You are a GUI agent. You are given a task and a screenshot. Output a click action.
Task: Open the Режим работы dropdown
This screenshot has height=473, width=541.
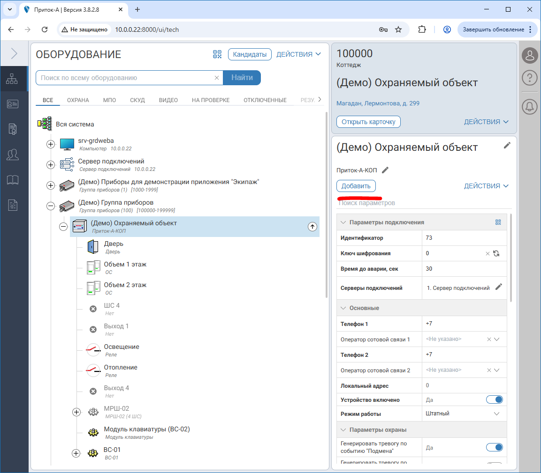pyautogui.click(x=496, y=414)
